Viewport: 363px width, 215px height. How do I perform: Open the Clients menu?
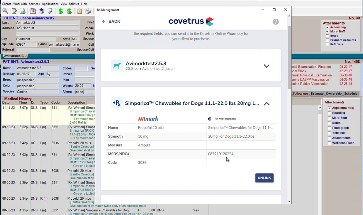(x=7, y=4)
